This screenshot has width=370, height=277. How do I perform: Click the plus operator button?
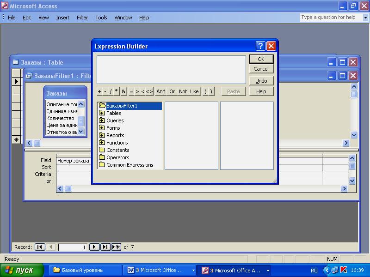(99, 91)
